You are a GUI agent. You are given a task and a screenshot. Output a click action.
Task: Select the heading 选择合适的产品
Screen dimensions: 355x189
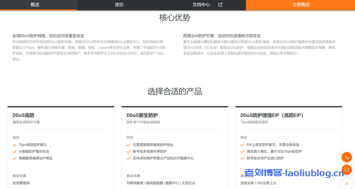tap(175, 91)
